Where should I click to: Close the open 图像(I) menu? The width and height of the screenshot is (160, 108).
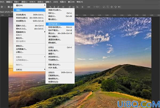tap(17, 2)
